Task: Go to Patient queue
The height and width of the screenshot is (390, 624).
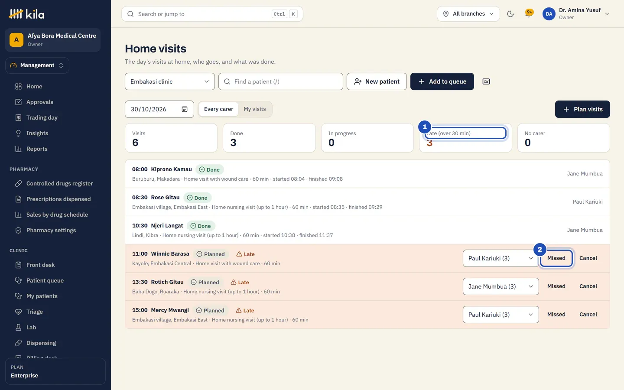Action: tap(55, 280)
